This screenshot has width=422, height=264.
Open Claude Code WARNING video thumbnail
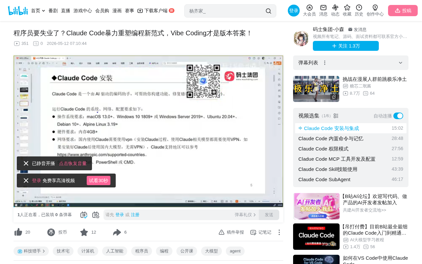(x=316, y=237)
